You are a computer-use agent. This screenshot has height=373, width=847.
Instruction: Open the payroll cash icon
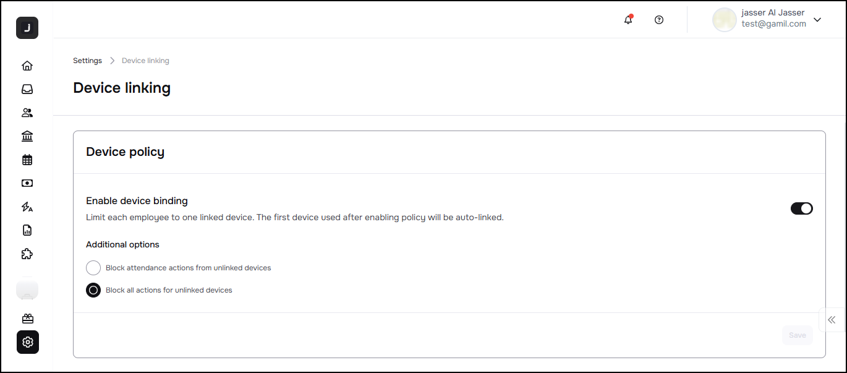click(x=27, y=183)
